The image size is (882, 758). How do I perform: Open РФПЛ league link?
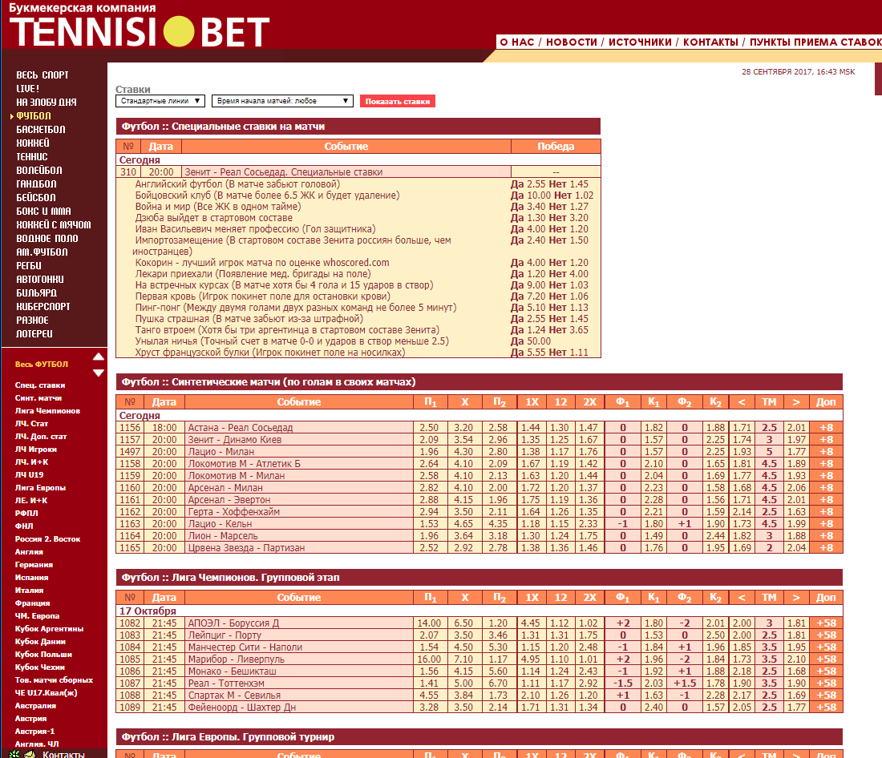(26, 514)
